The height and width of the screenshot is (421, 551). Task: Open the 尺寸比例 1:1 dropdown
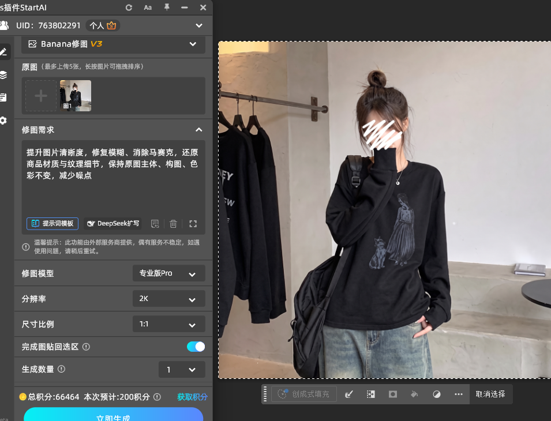pos(168,324)
